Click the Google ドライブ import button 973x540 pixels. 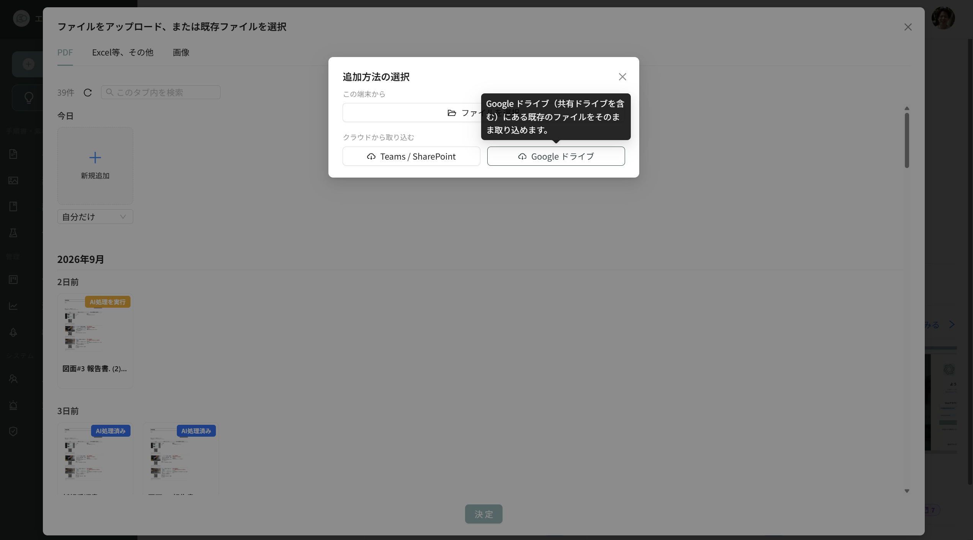556,156
